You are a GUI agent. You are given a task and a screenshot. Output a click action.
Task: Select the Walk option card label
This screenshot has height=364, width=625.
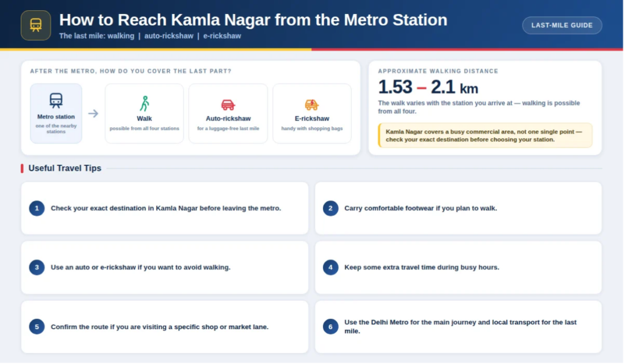[x=144, y=119]
